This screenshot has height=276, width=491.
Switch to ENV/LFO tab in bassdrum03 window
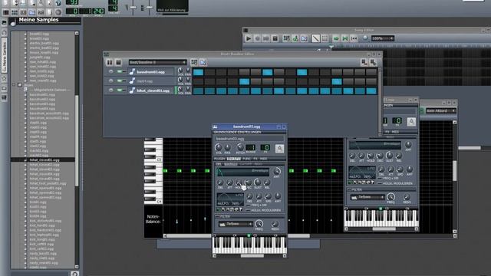[x=233, y=159]
